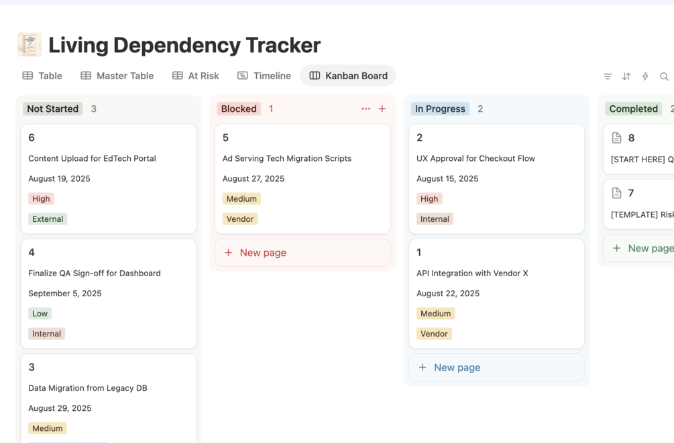Open the Timeline view tab
This screenshot has width=674, height=443.
(264, 76)
